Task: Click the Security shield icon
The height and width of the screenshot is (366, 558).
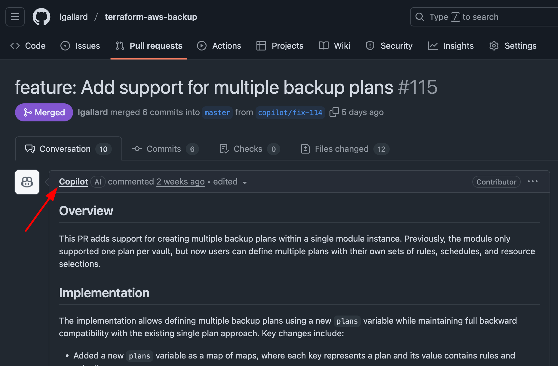Action: pos(370,46)
